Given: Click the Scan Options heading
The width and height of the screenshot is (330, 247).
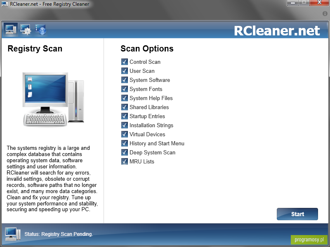Looking at the screenshot, I should pyautogui.click(x=147, y=49).
